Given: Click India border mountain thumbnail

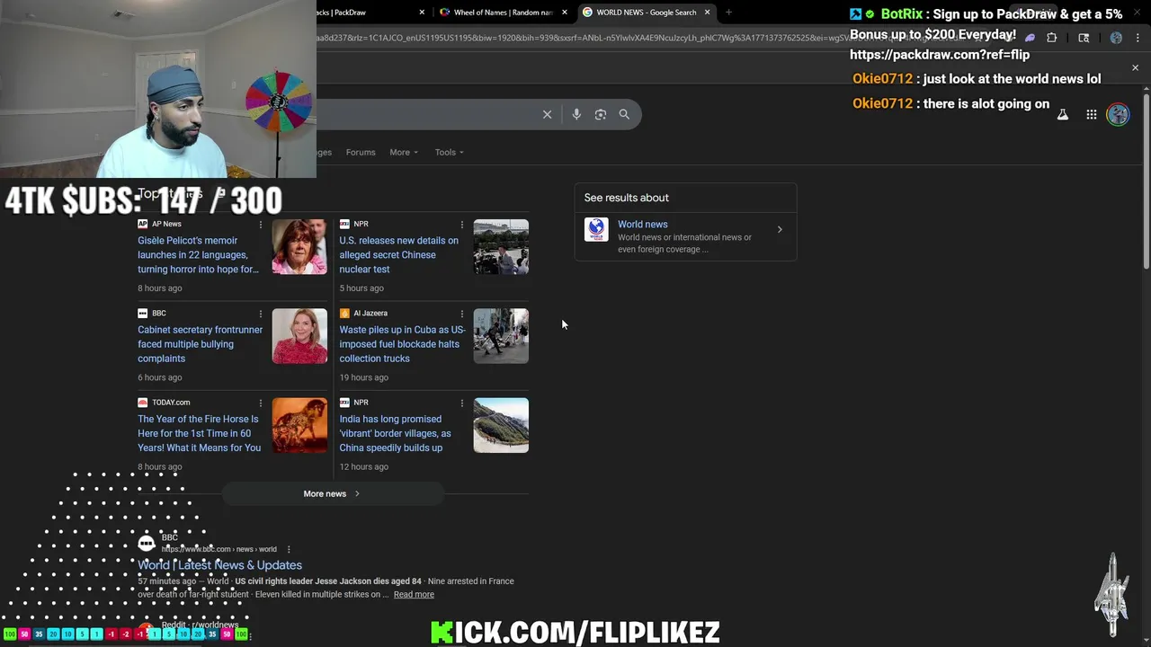Looking at the screenshot, I should (x=501, y=425).
